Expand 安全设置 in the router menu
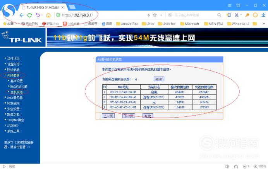Viewport: 268px width, 169px height. 13,109
